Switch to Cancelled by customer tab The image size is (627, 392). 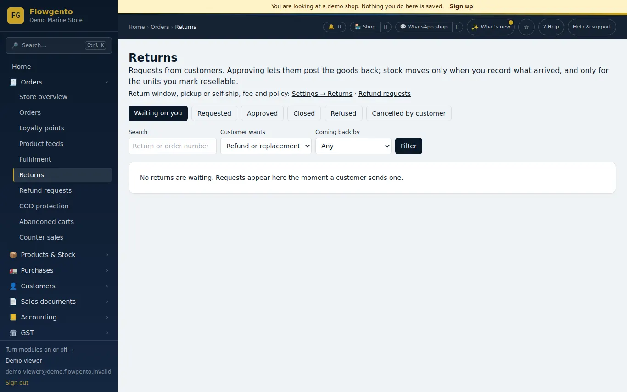[x=409, y=113]
